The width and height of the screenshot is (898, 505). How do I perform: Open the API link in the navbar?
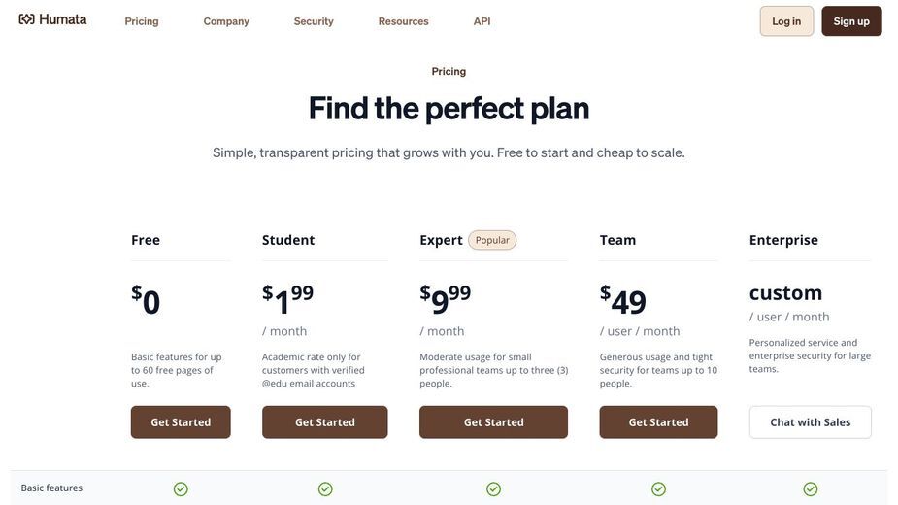482,21
